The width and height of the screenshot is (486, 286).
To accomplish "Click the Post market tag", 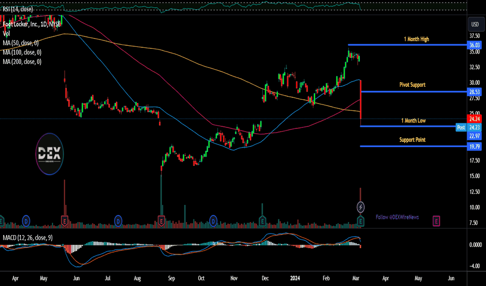I will pos(461,127).
